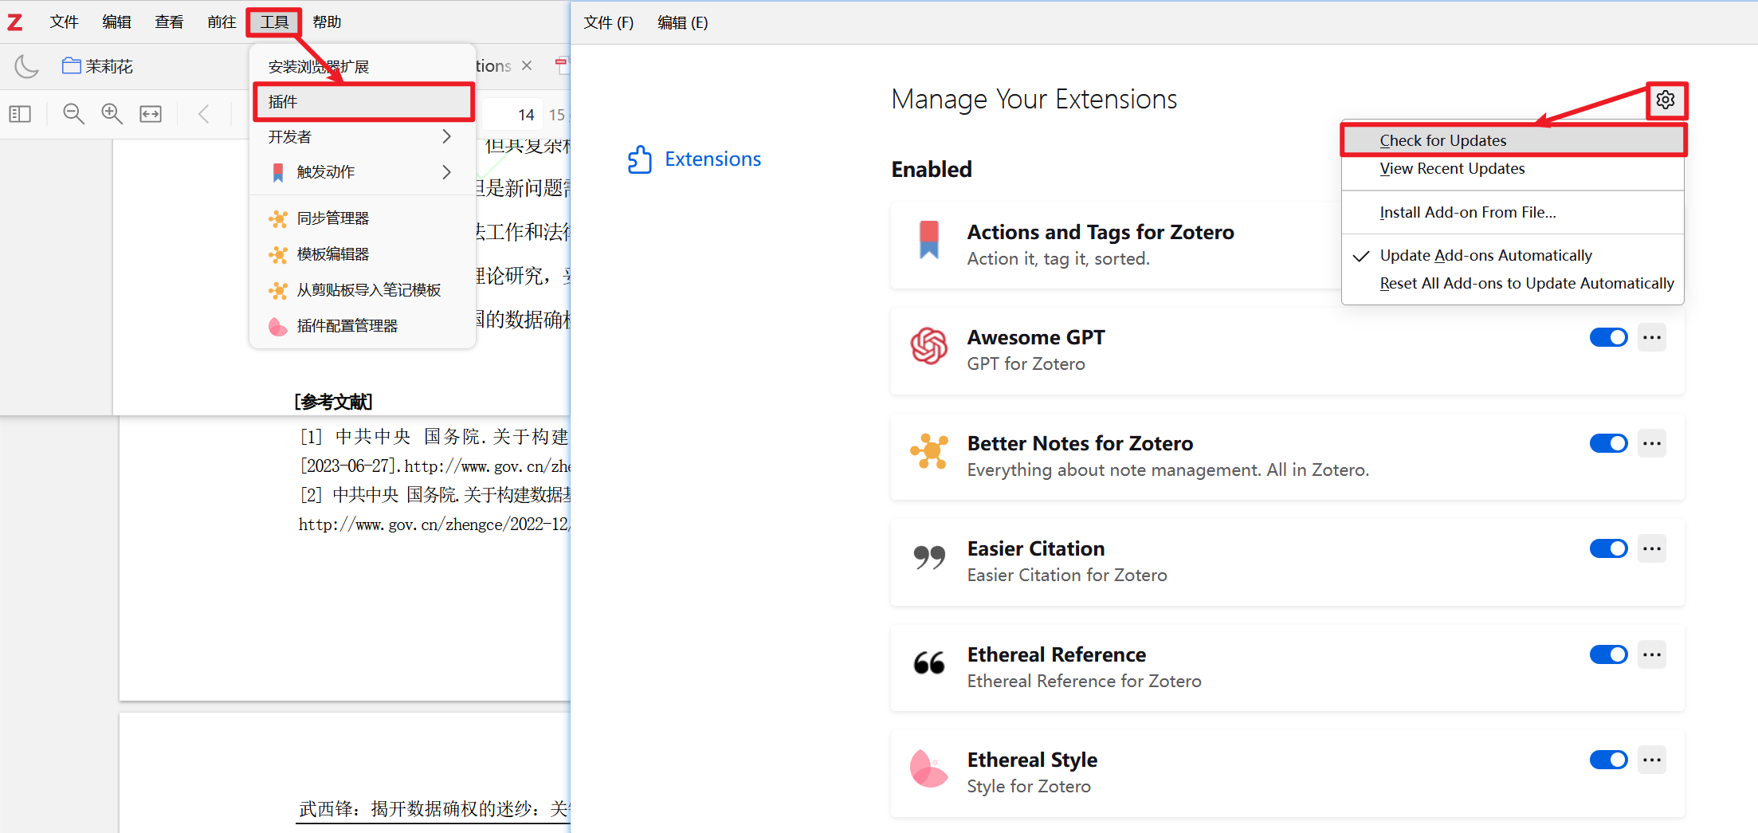Click Awesome GPT extension title
The width and height of the screenshot is (1758, 833).
(1036, 337)
